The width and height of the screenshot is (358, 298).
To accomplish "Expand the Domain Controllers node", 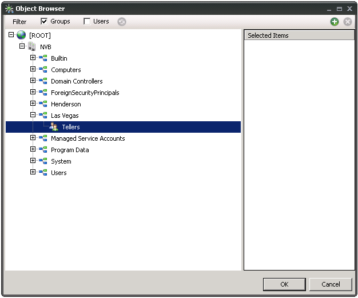I will pyautogui.click(x=33, y=81).
